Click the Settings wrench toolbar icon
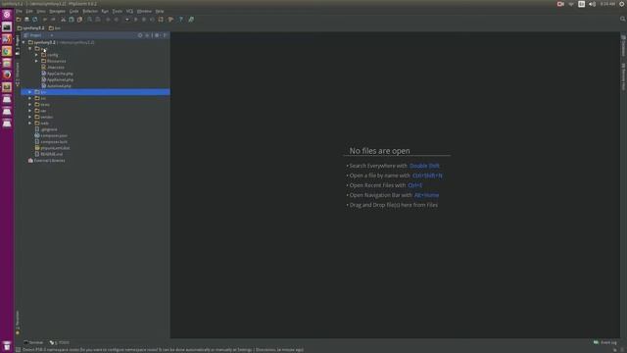Viewport: 627px width, 353px height. pos(171,20)
